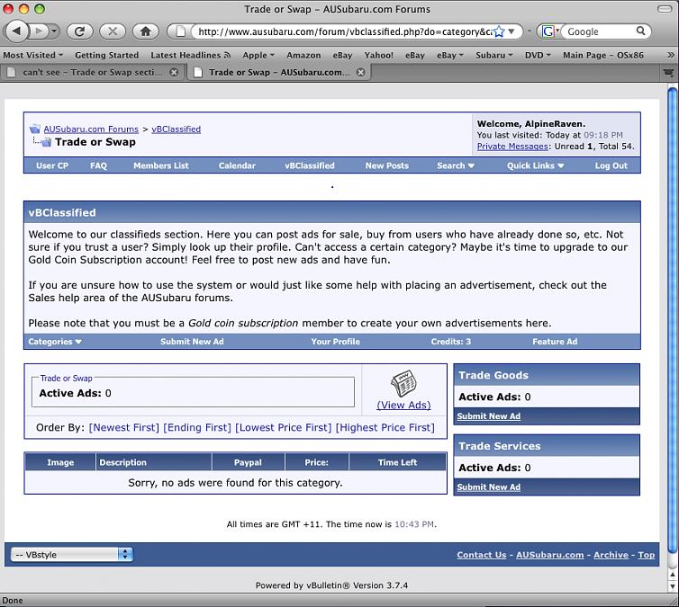
Task: Expand the DVD bookmarks folder
Action: click(x=538, y=56)
